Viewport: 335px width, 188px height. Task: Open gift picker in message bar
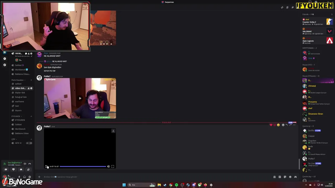pos(274,177)
